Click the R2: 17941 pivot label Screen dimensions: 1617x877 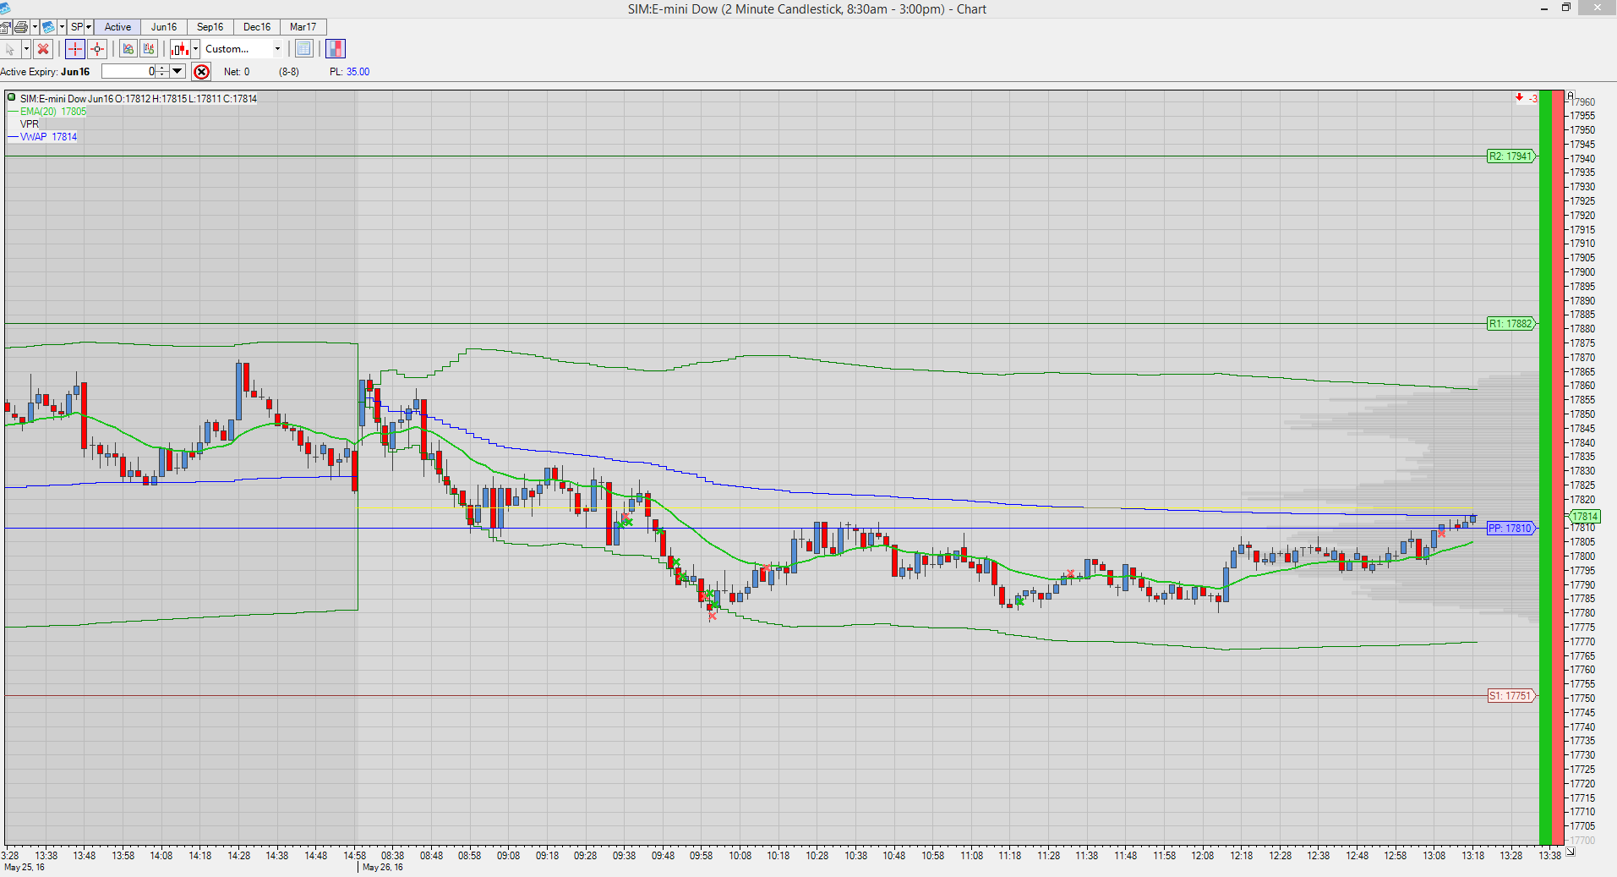click(x=1510, y=156)
